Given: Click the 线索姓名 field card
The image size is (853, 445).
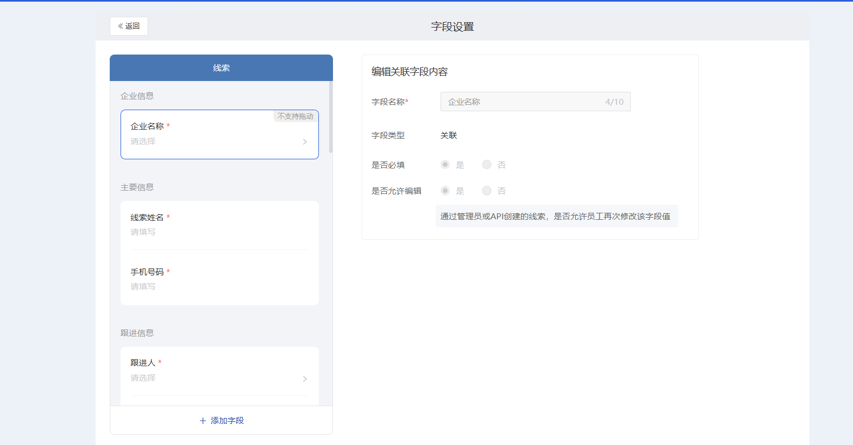Looking at the screenshot, I should (x=219, y=225).
